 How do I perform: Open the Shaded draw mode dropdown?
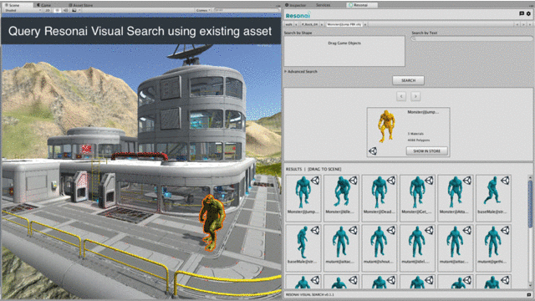pos(23,10)
